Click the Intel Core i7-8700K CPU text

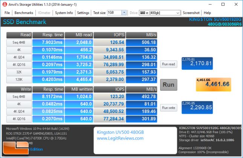(x=36, y=138)
